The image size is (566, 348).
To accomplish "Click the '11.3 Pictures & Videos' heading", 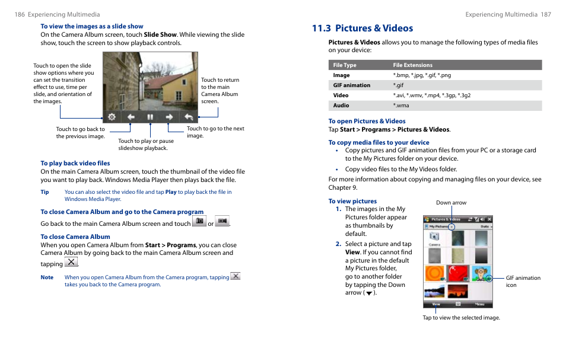I will tap(363, 28).
